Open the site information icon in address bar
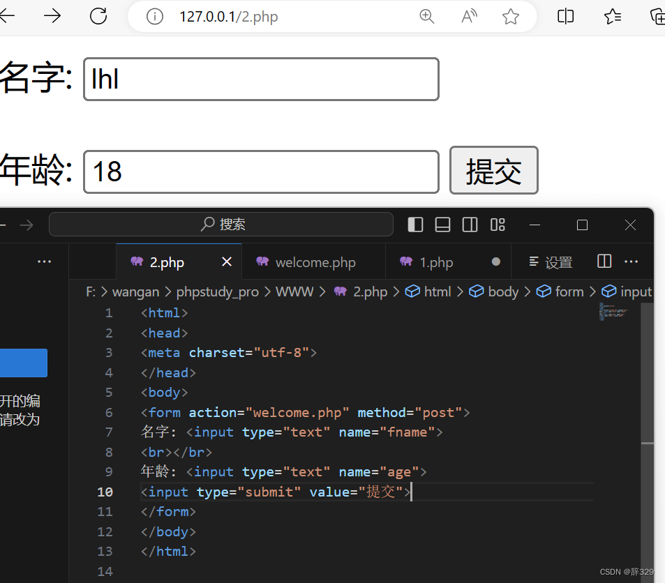Image resolution: width=665 pixels, height=583 pixels. click(x=154, y=17)
